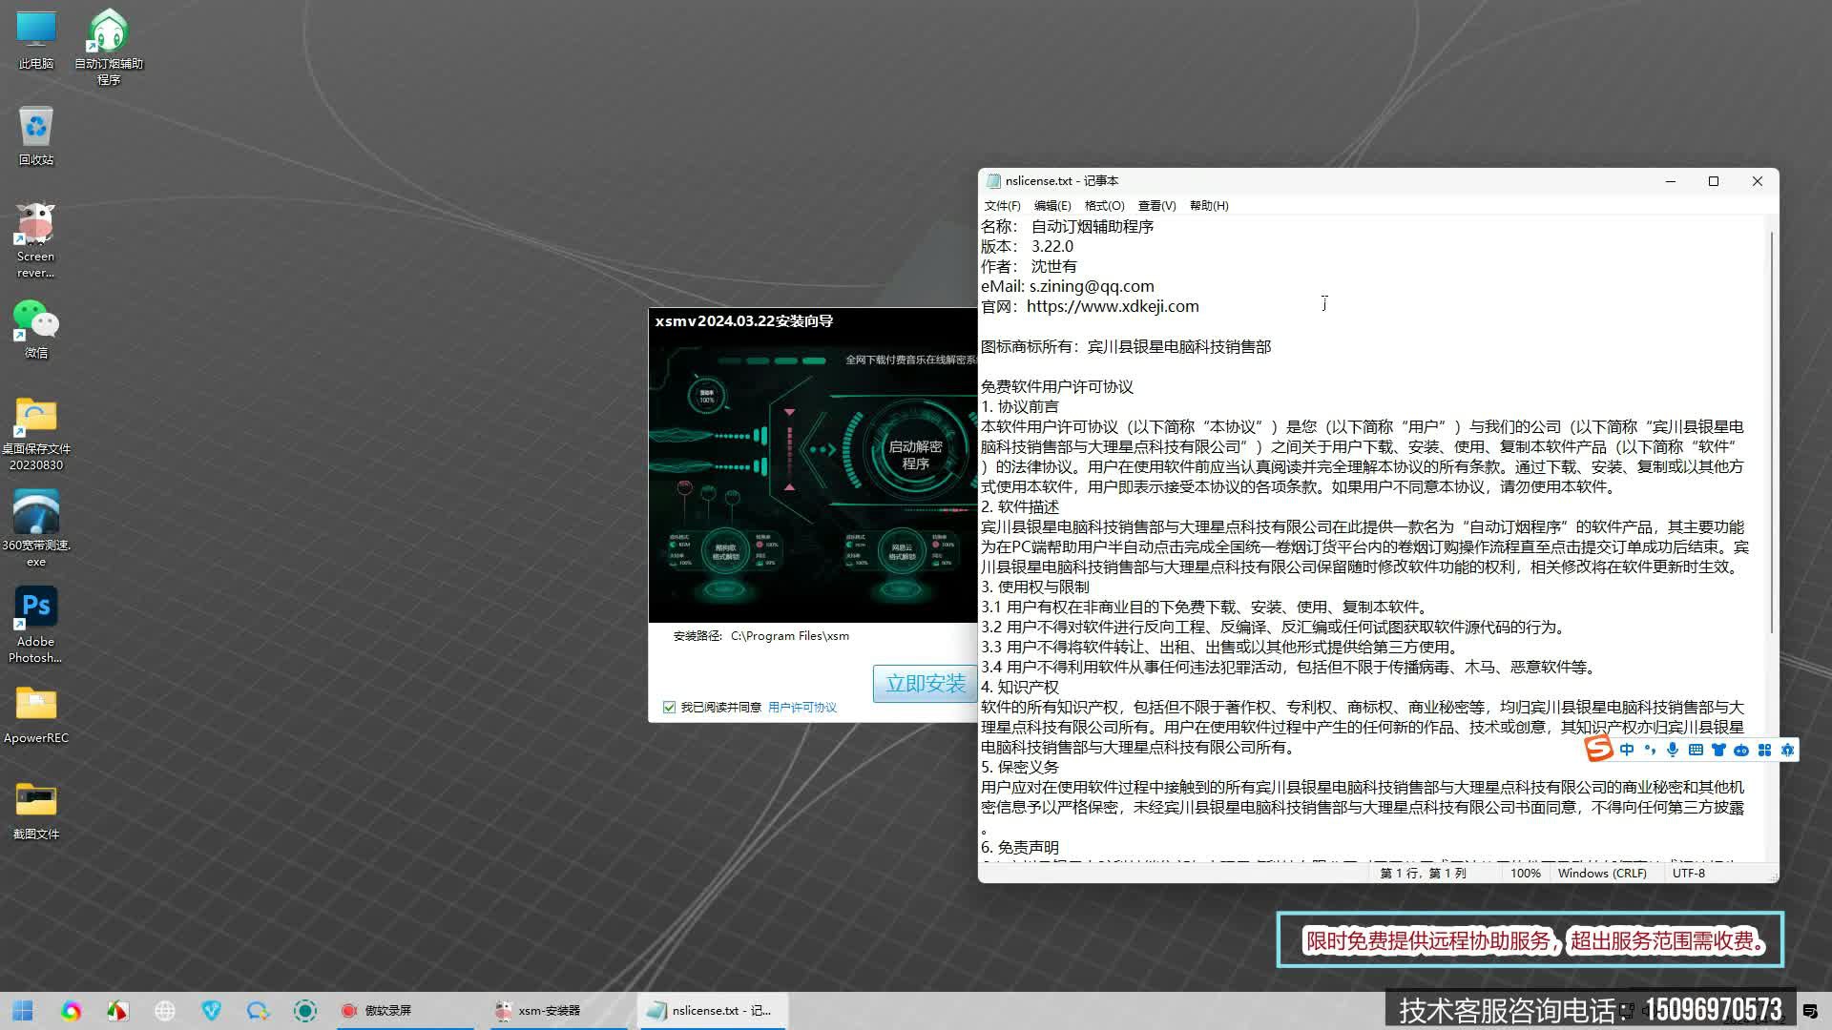
Task: Click the Sogou S logo icon
Action: point(1599,749)
